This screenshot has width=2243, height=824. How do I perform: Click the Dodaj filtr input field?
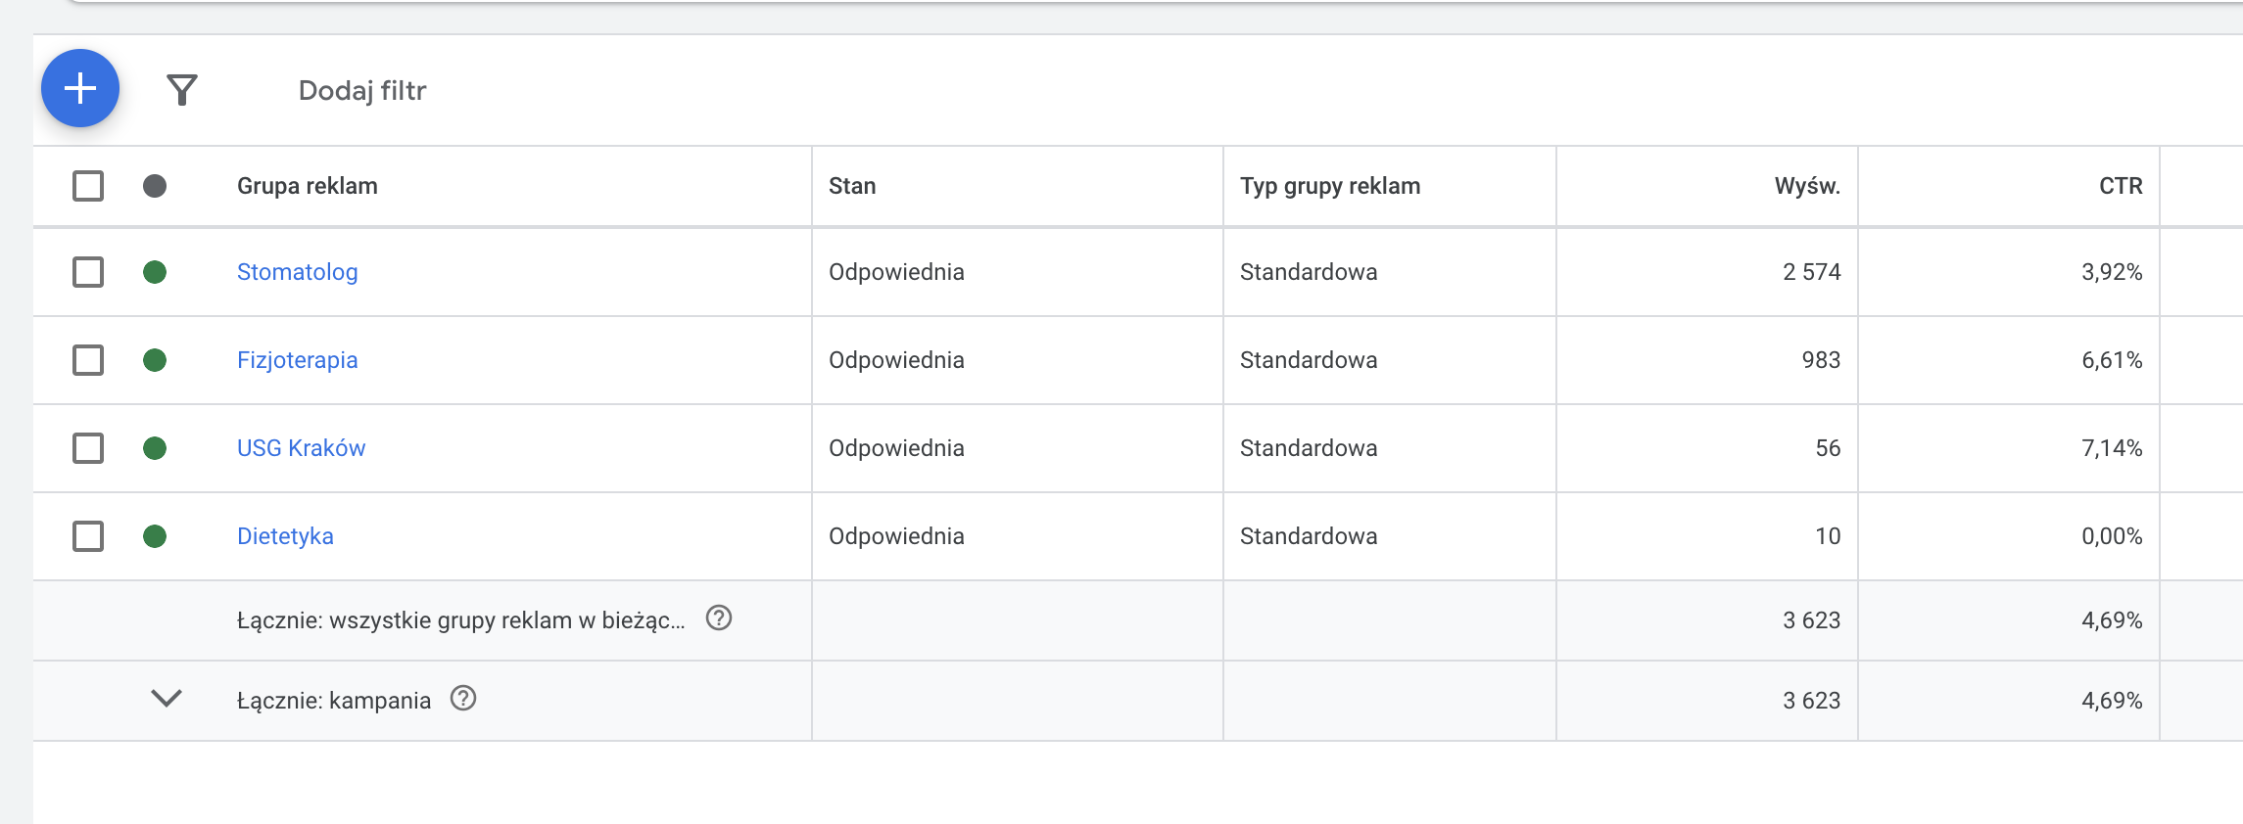(362, 90)
